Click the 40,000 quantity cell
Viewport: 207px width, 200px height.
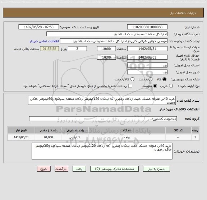[48, 137]
